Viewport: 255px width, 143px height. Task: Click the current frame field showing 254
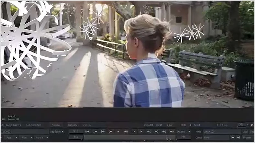click(76, 137)
